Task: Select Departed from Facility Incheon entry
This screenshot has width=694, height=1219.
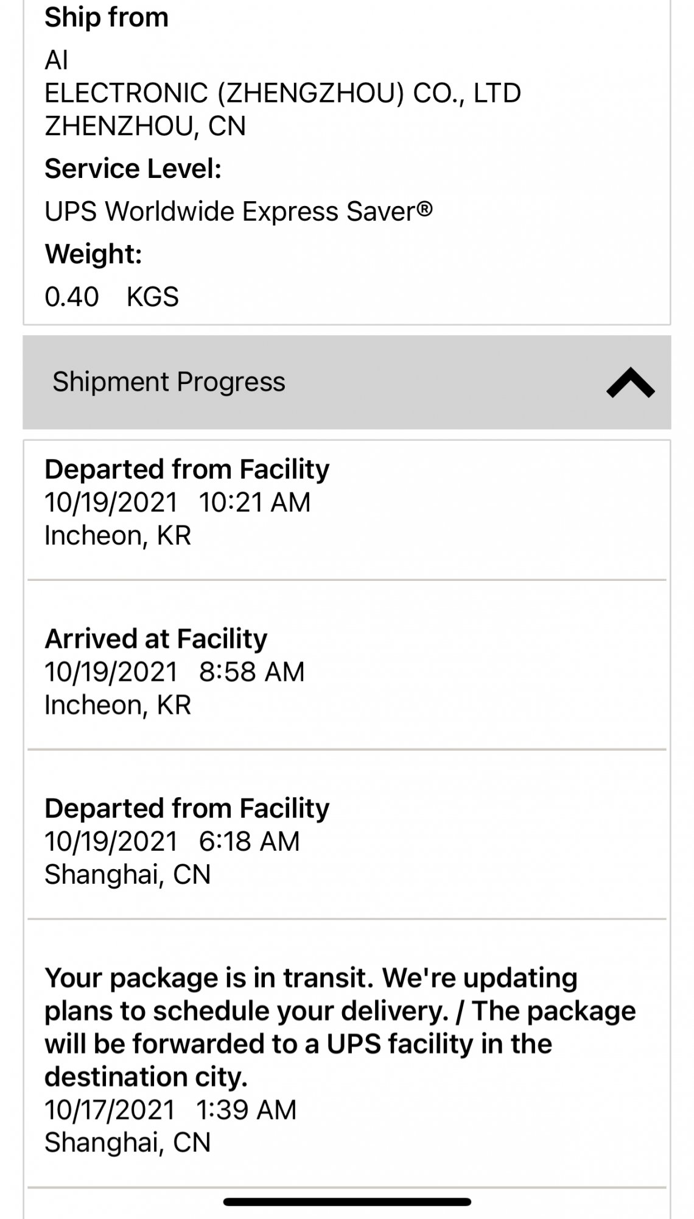Action: [347, 510]
